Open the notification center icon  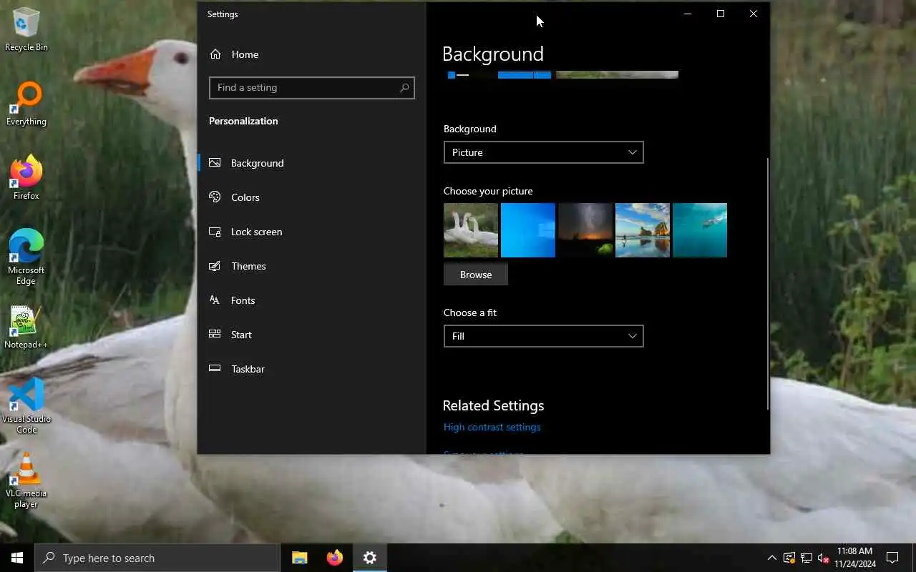click(892, 558)
